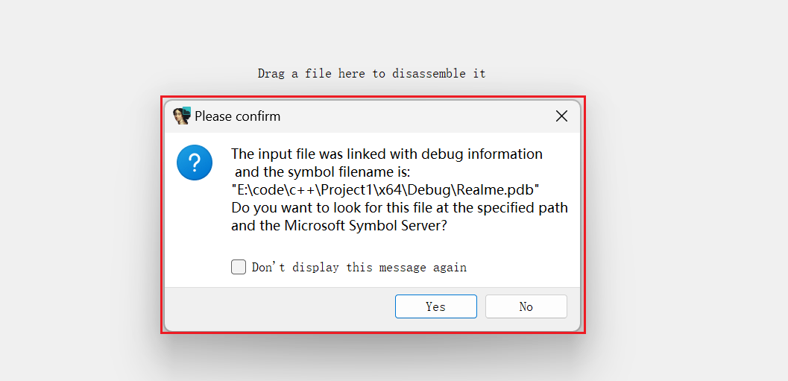
Task: Click the 'Please confirm' title text
Action: click(238, 116)
